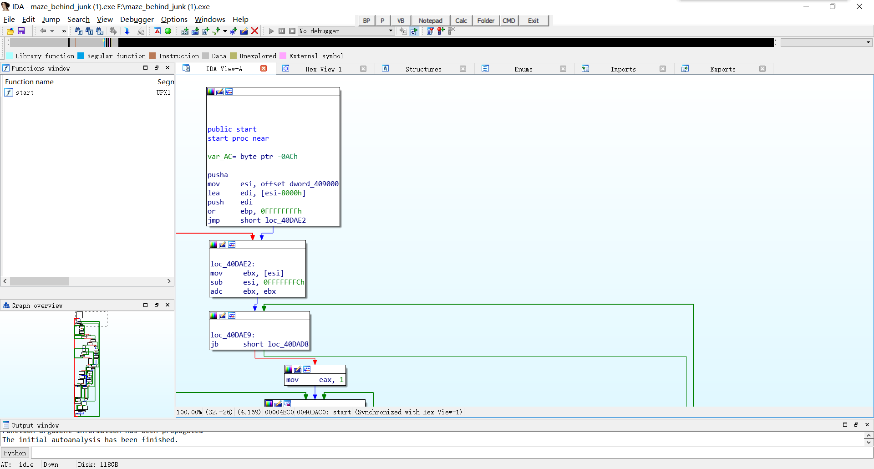Start the debugger process play button
The width and height of the screenshot is (874, 469).
tap(271, 31)
